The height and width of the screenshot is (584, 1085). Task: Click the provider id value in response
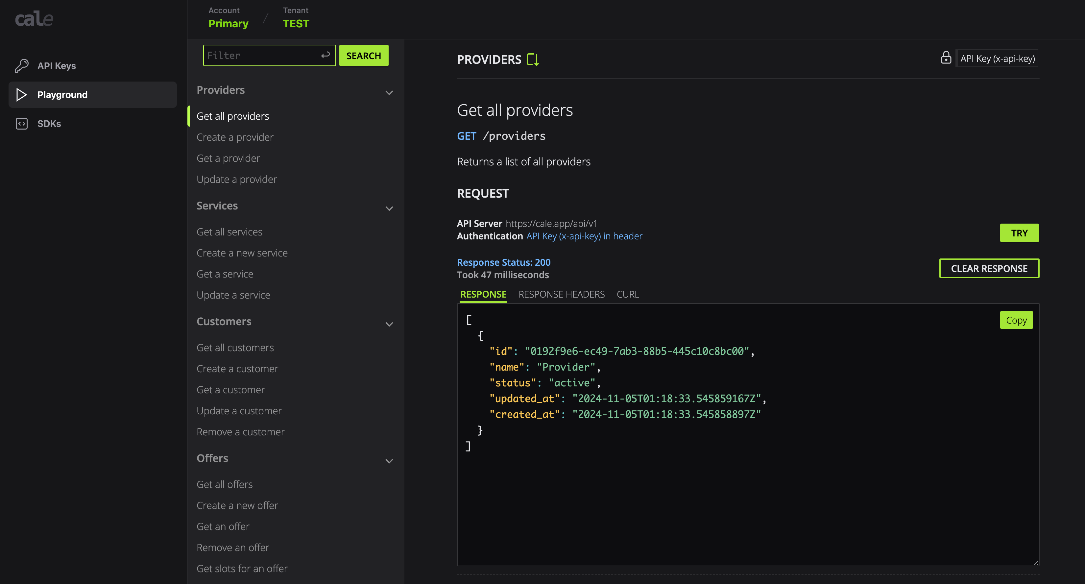[637, 351]
